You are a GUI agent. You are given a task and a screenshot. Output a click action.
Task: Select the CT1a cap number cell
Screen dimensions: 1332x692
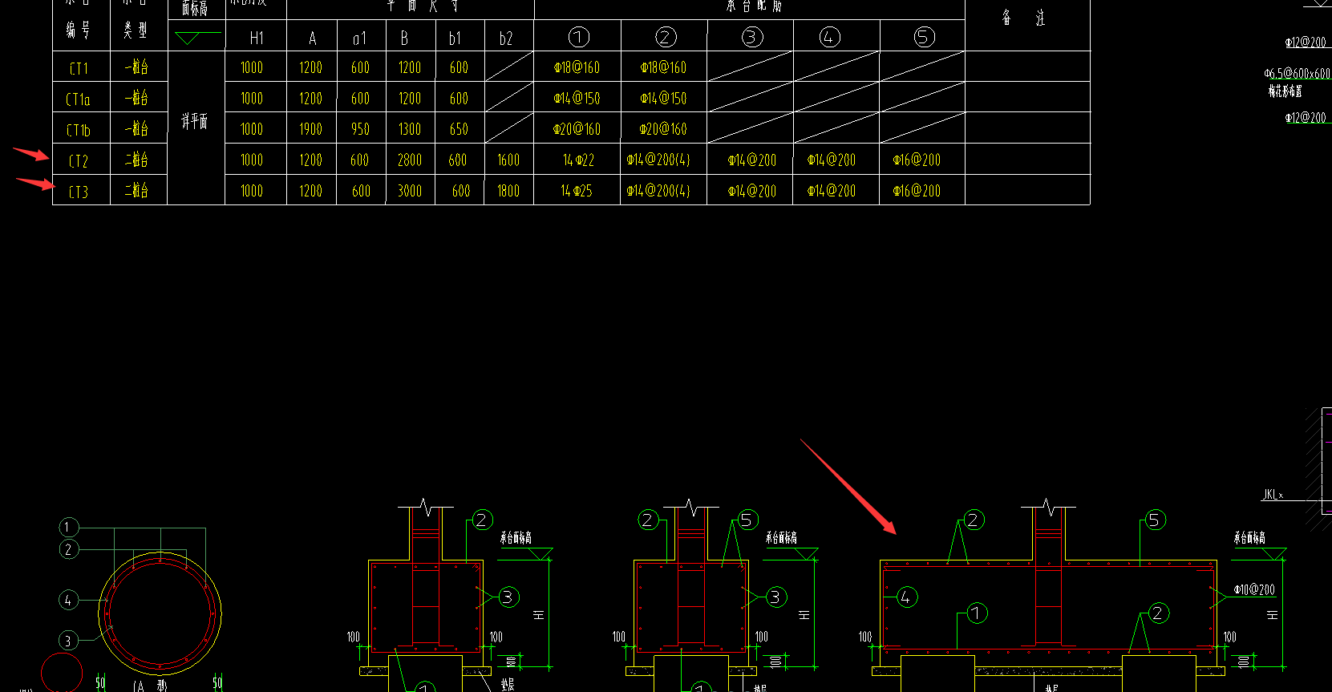tap(79, 99)
